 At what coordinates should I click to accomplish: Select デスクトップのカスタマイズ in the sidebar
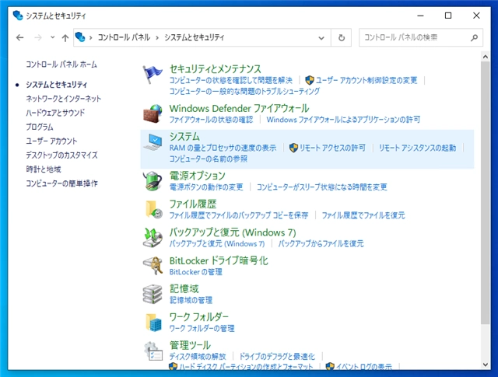(x=61, y=155)
